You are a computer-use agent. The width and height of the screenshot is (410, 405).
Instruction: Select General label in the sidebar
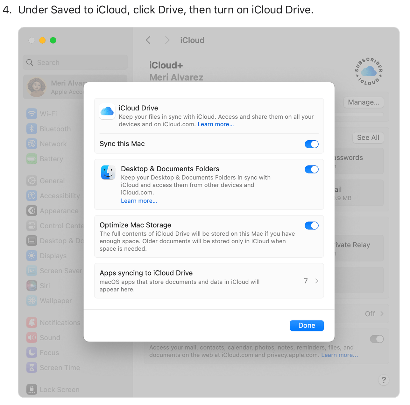[52, 181]
